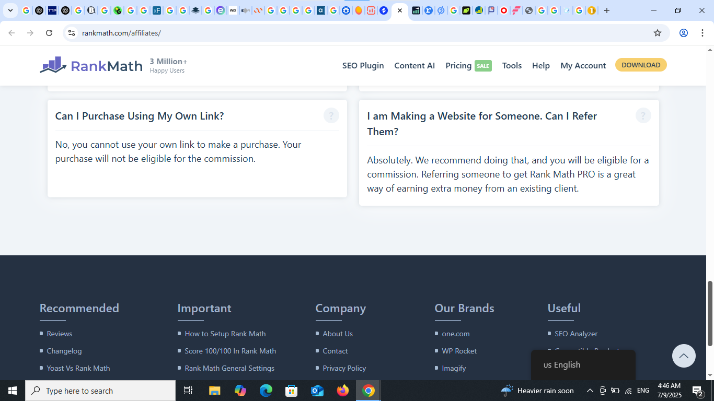This screenshot has width=714, height=401.
Task: Close the active Rank Math tab
Action: [x=400, y=10]
